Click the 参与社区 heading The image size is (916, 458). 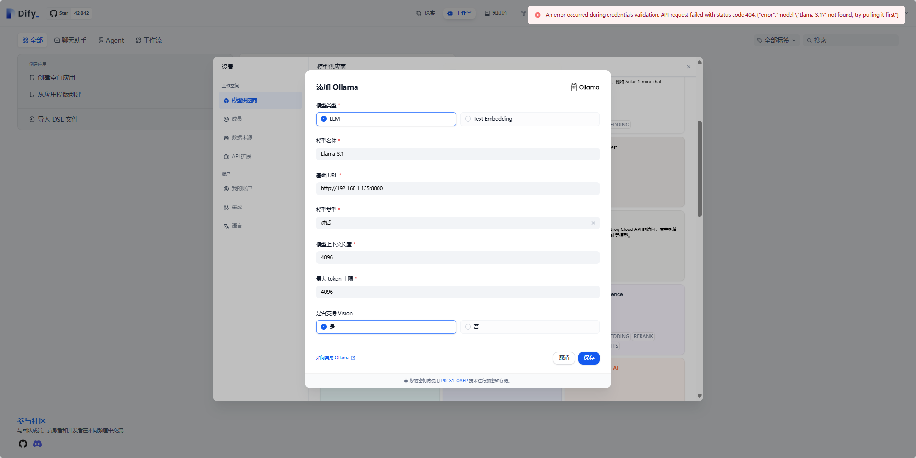click(x=32, y=421)
